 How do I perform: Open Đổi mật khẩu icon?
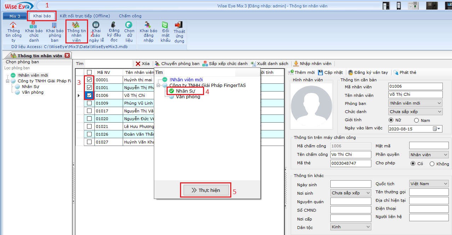click(x=165, y=25)
